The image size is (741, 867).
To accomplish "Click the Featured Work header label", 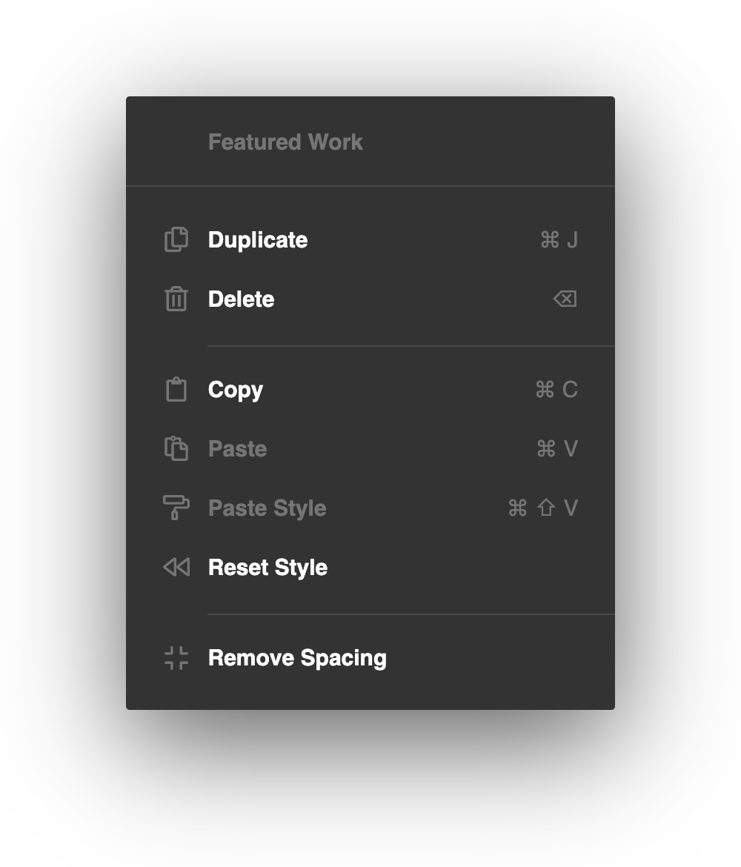I will pyautogui.click(x=285, y=142).
